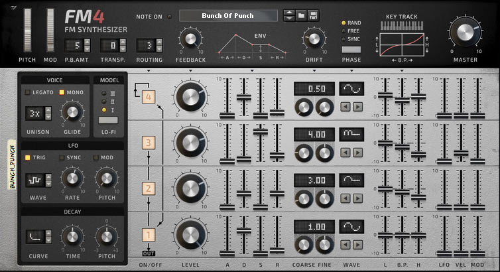The height and width of the screenshot is (272, 500).
Task: Click operator 3 waveform display
Action: point(351,135)
